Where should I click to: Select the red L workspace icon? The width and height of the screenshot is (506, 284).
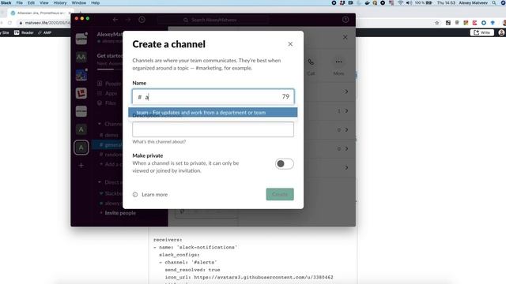(81, 93)
